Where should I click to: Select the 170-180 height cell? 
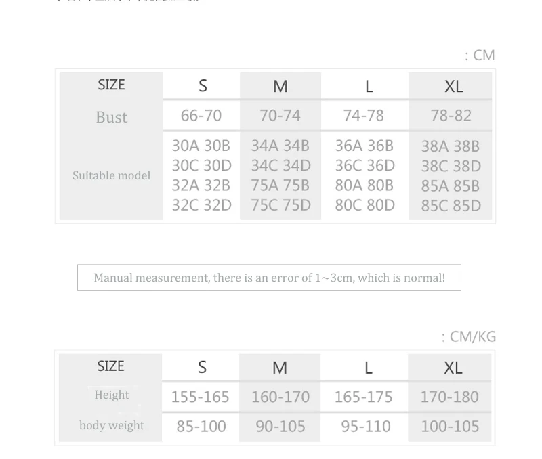click(449, 397)
